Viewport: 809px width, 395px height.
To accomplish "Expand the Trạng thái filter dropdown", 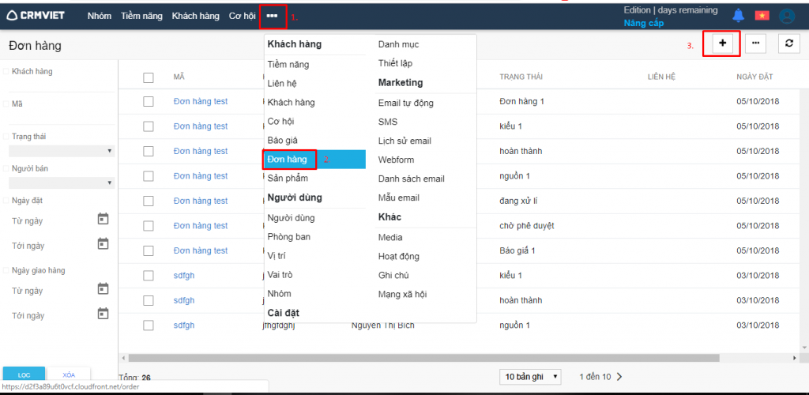I will [61, 150].
